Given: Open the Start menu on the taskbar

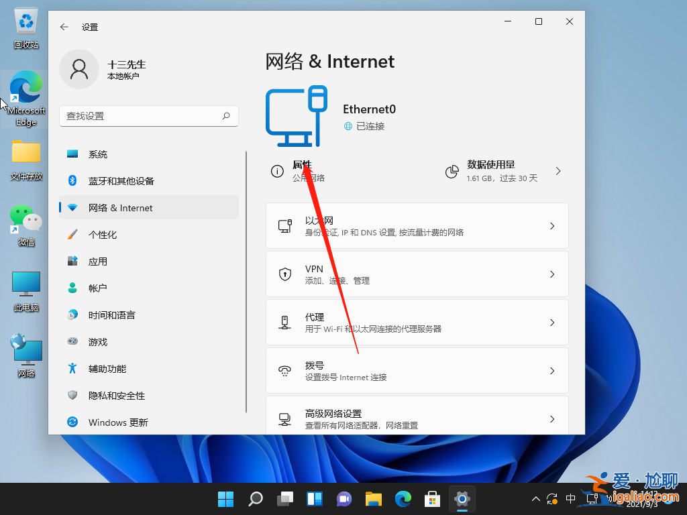Looking at the screenshot, I should coord(225,499).
